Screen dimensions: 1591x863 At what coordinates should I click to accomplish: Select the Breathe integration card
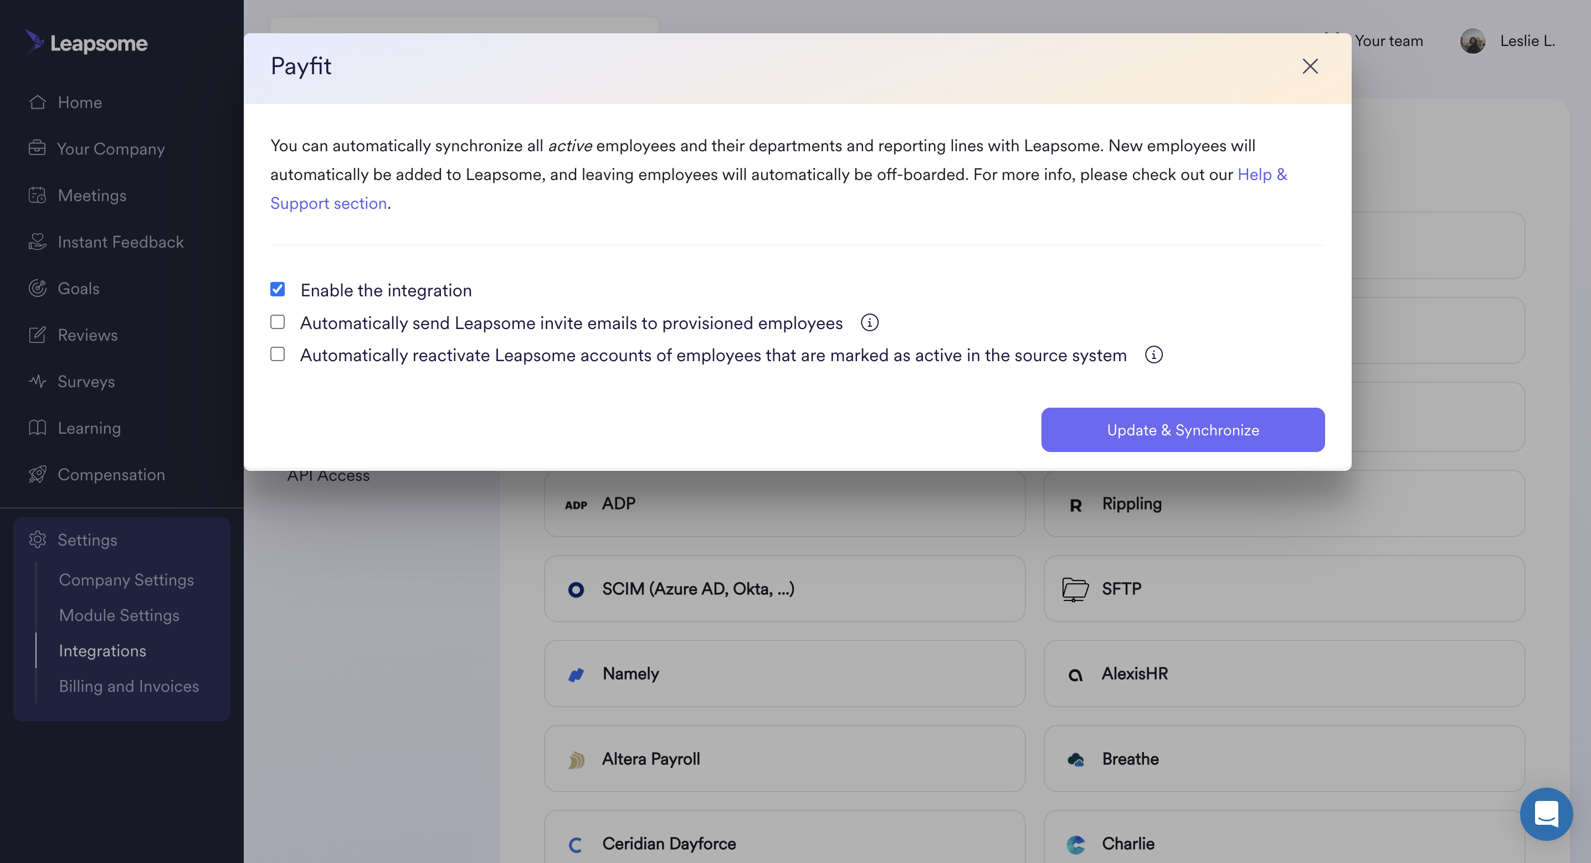(x=1284, y=759)
